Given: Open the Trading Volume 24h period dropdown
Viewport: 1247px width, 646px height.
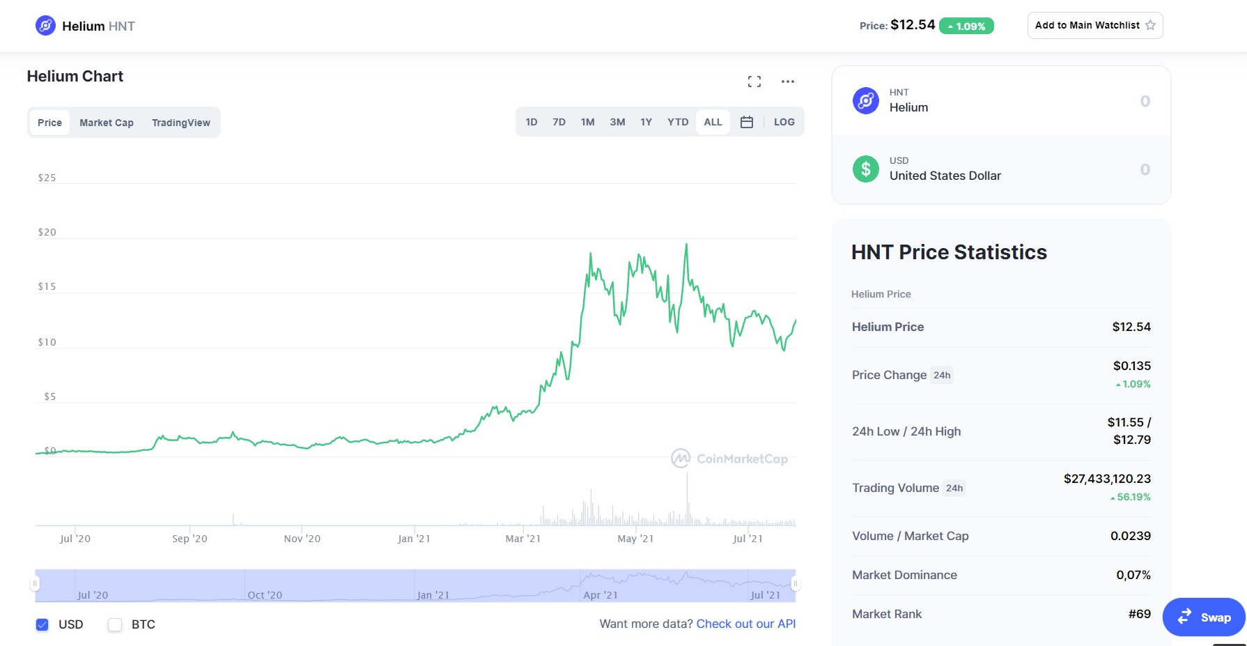Looking at the screenshot, I should [x=954, y=488].
